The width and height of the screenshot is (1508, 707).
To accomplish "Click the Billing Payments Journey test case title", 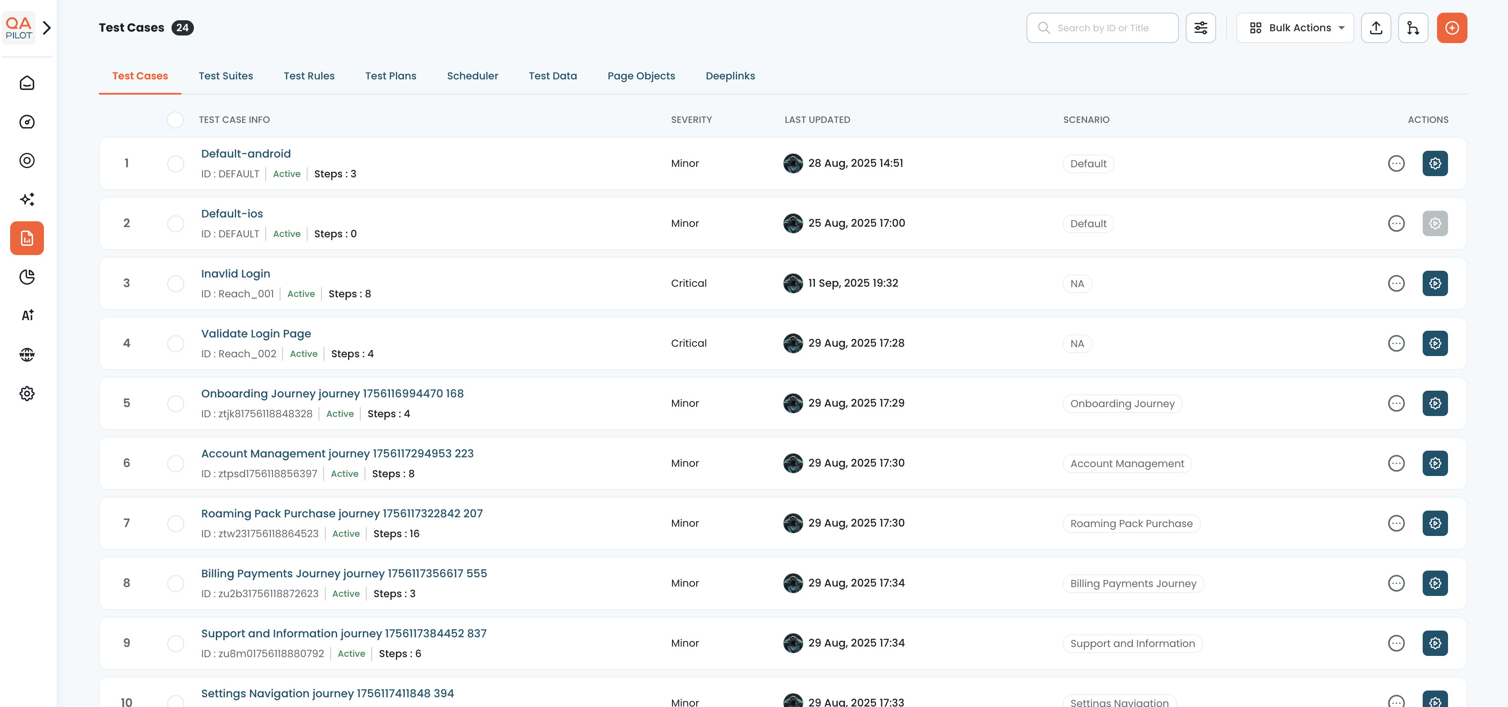I will 344,574.
